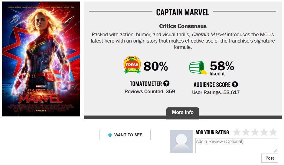Click the 58% audience score

(x=222, y=66)
